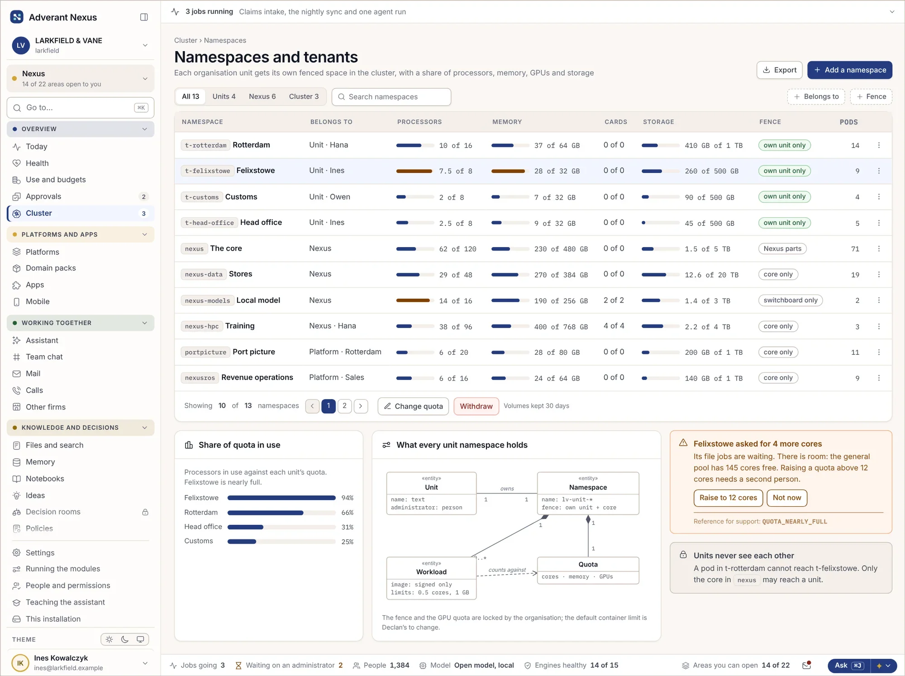This screenshot has width=905, height=676.
Task: Select the Nexus 6 tab
Action: click(x=262, y=96)
